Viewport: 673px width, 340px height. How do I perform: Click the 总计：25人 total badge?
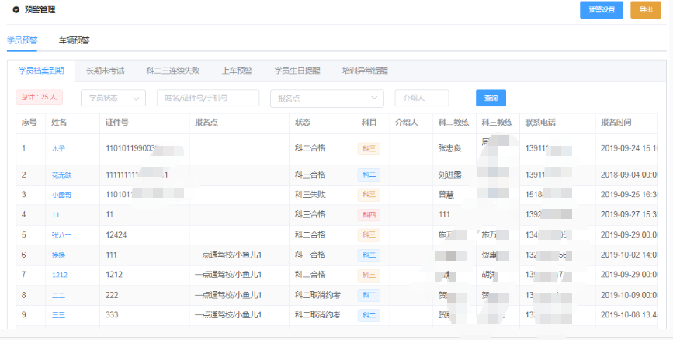(39, 97)
